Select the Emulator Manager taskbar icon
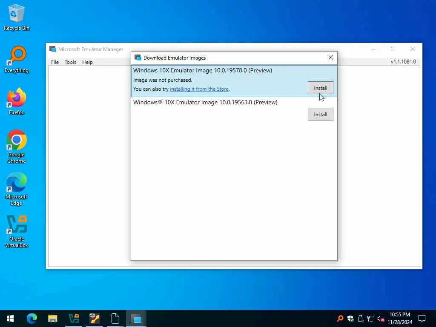This screenshot has width=436, height=327. 136,318
